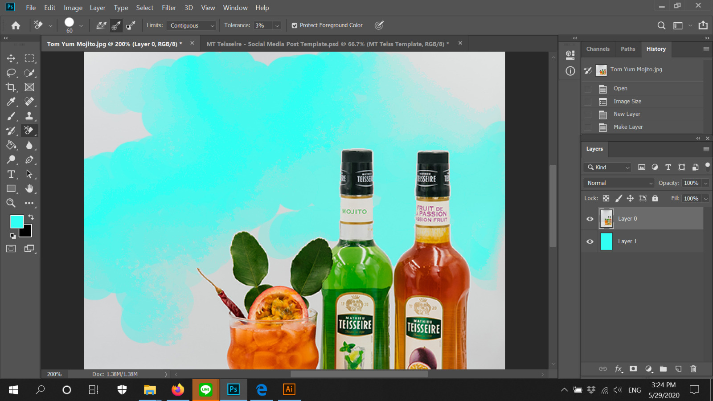Select the Spot Healing Brush tool
Screen dimensions: 713x401
(29, 102)
